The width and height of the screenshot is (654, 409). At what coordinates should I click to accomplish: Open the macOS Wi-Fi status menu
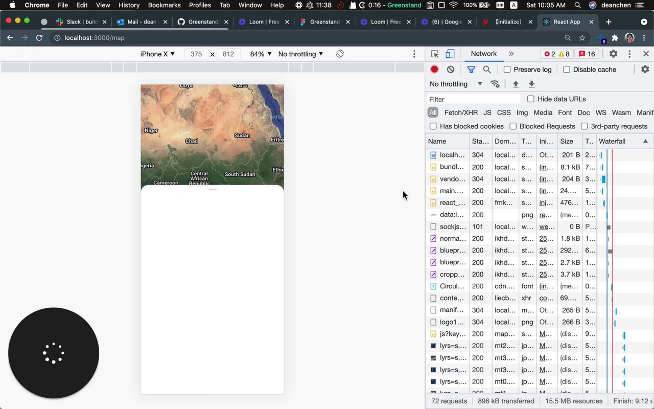pos(453,5)
